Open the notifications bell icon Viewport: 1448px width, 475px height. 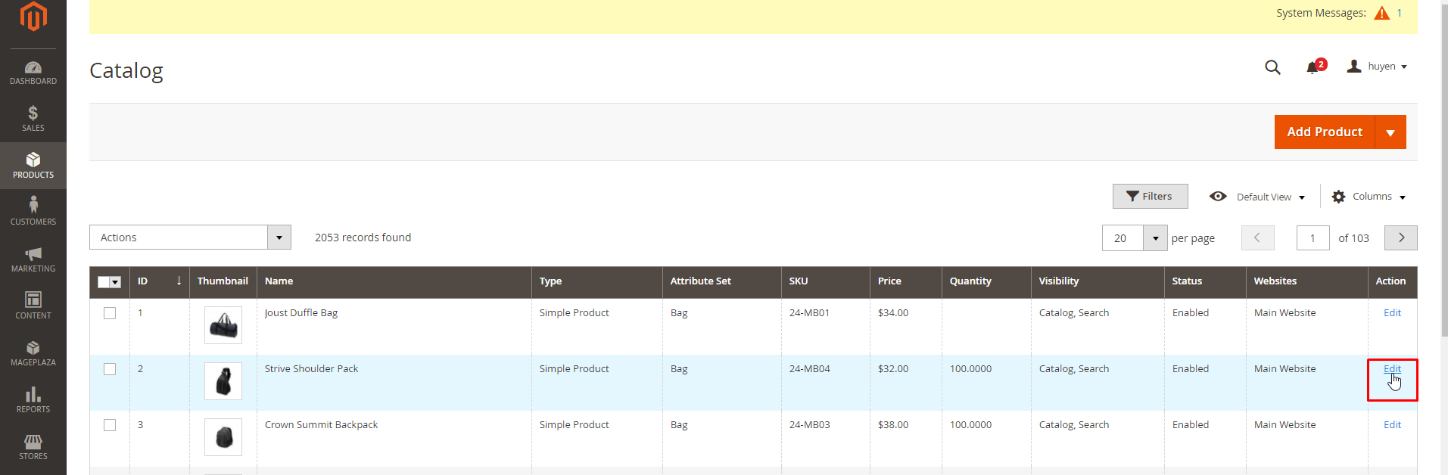coord(1313,68)
